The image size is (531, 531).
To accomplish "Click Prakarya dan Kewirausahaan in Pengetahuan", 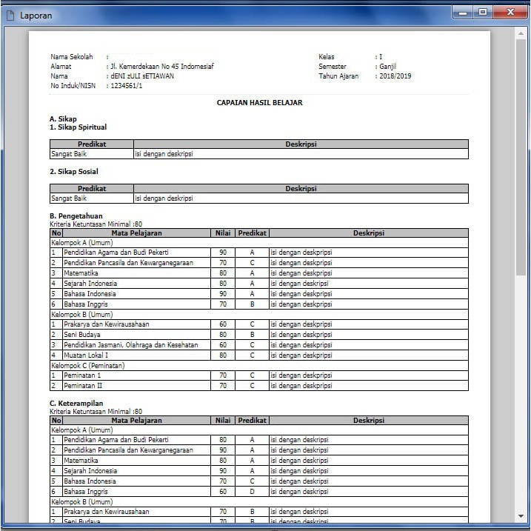I will [x=107, y=324].
